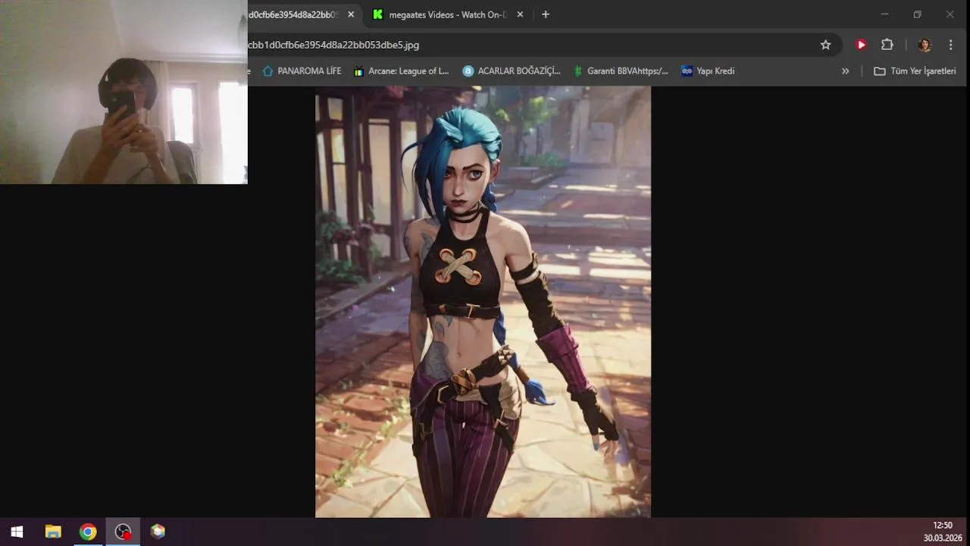970x546 pixels.
Task: Open the Arcane: League of L... bookmark
Action: 401,71
